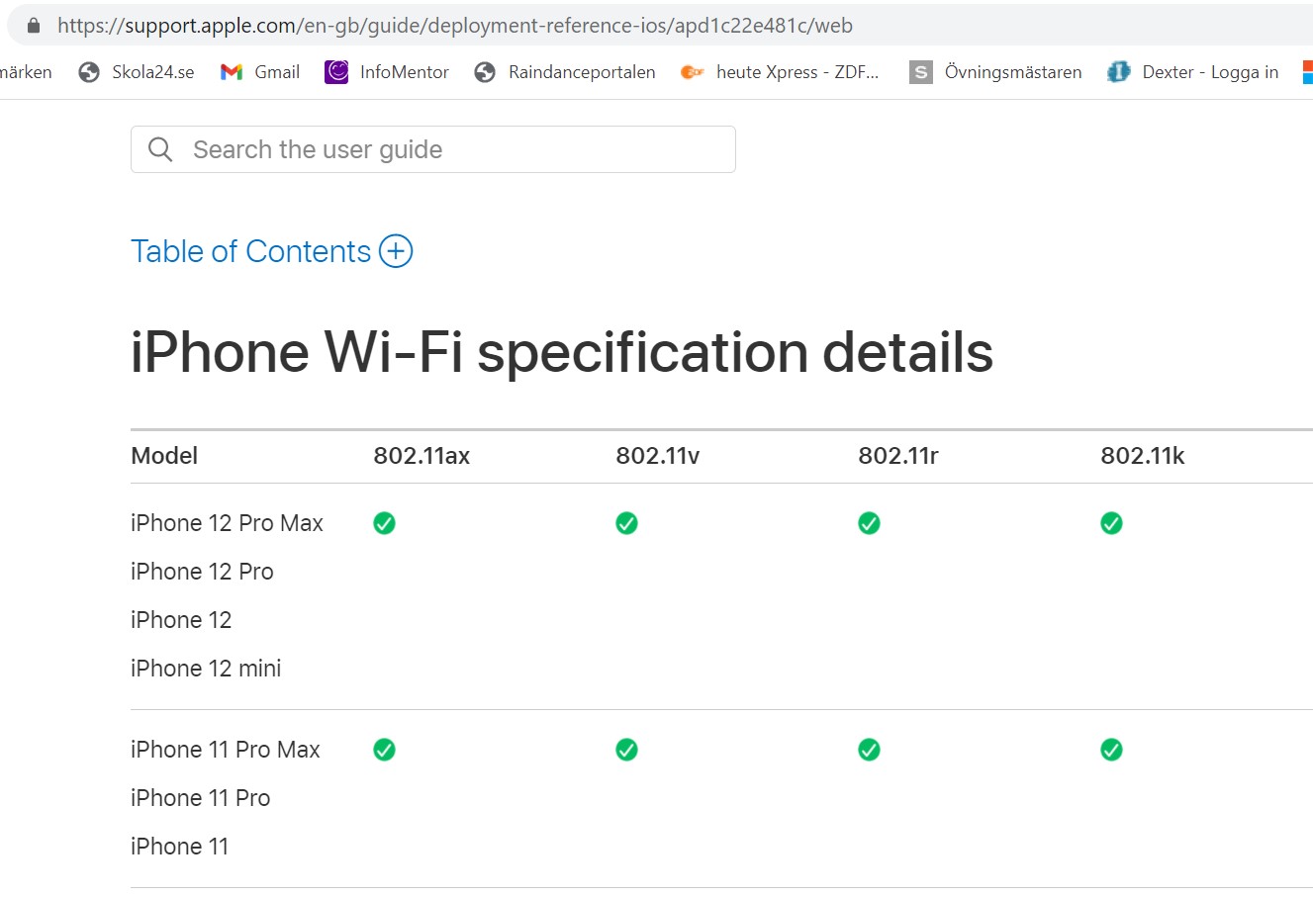Screen dimensions: 1313x897
Task: Click the padlock icon in address bar
Action: [x=34, y=26]
